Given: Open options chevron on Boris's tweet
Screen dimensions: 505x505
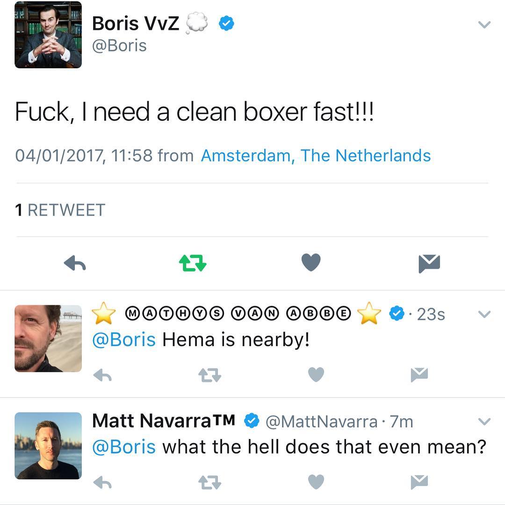Looking at the screenshot, I should click(484, 25).
